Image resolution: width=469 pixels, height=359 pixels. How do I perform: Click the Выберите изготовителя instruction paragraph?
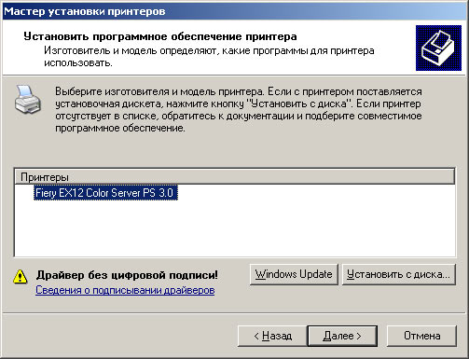(x=239, y=110)
